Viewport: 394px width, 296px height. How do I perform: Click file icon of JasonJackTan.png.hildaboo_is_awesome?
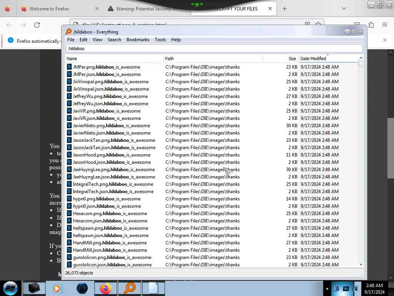point(69,140)
